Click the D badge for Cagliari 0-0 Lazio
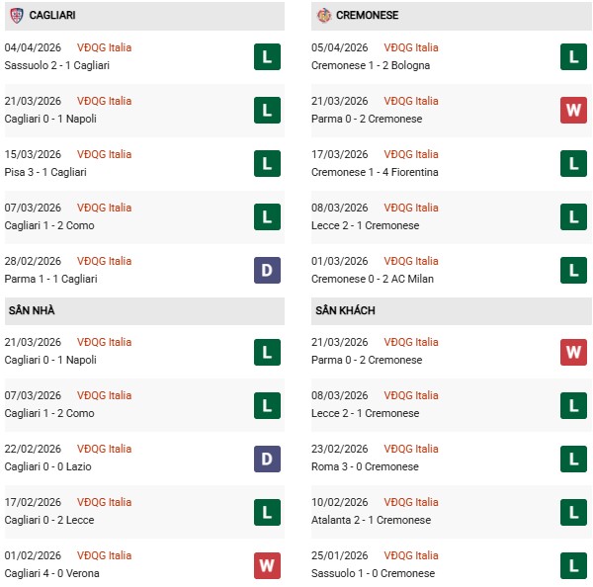 (267, 458)
